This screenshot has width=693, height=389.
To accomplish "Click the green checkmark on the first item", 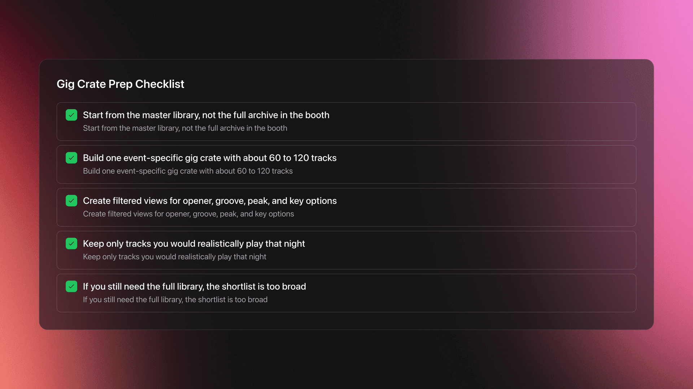I will tap(71, 115).
